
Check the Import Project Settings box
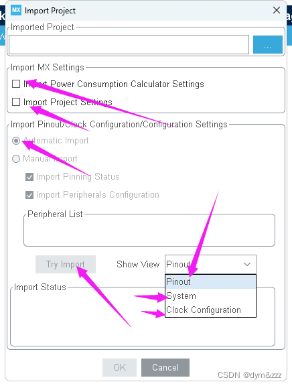[x=16, y=102]
